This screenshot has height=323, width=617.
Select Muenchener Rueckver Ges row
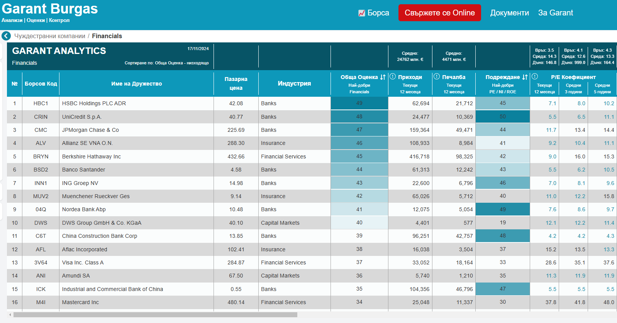(x=96, y=196)
